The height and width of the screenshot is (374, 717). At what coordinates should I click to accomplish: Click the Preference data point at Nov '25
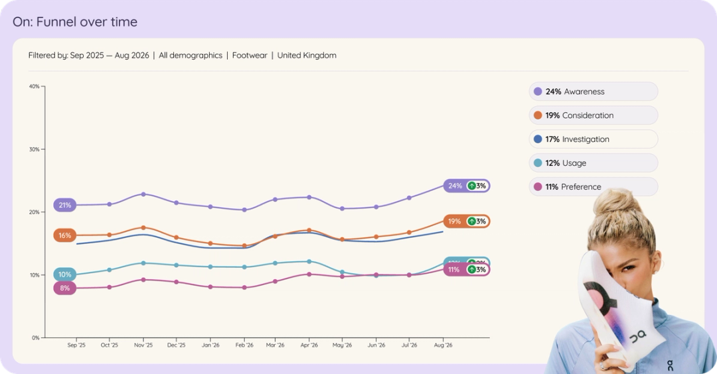pos(143,279)
